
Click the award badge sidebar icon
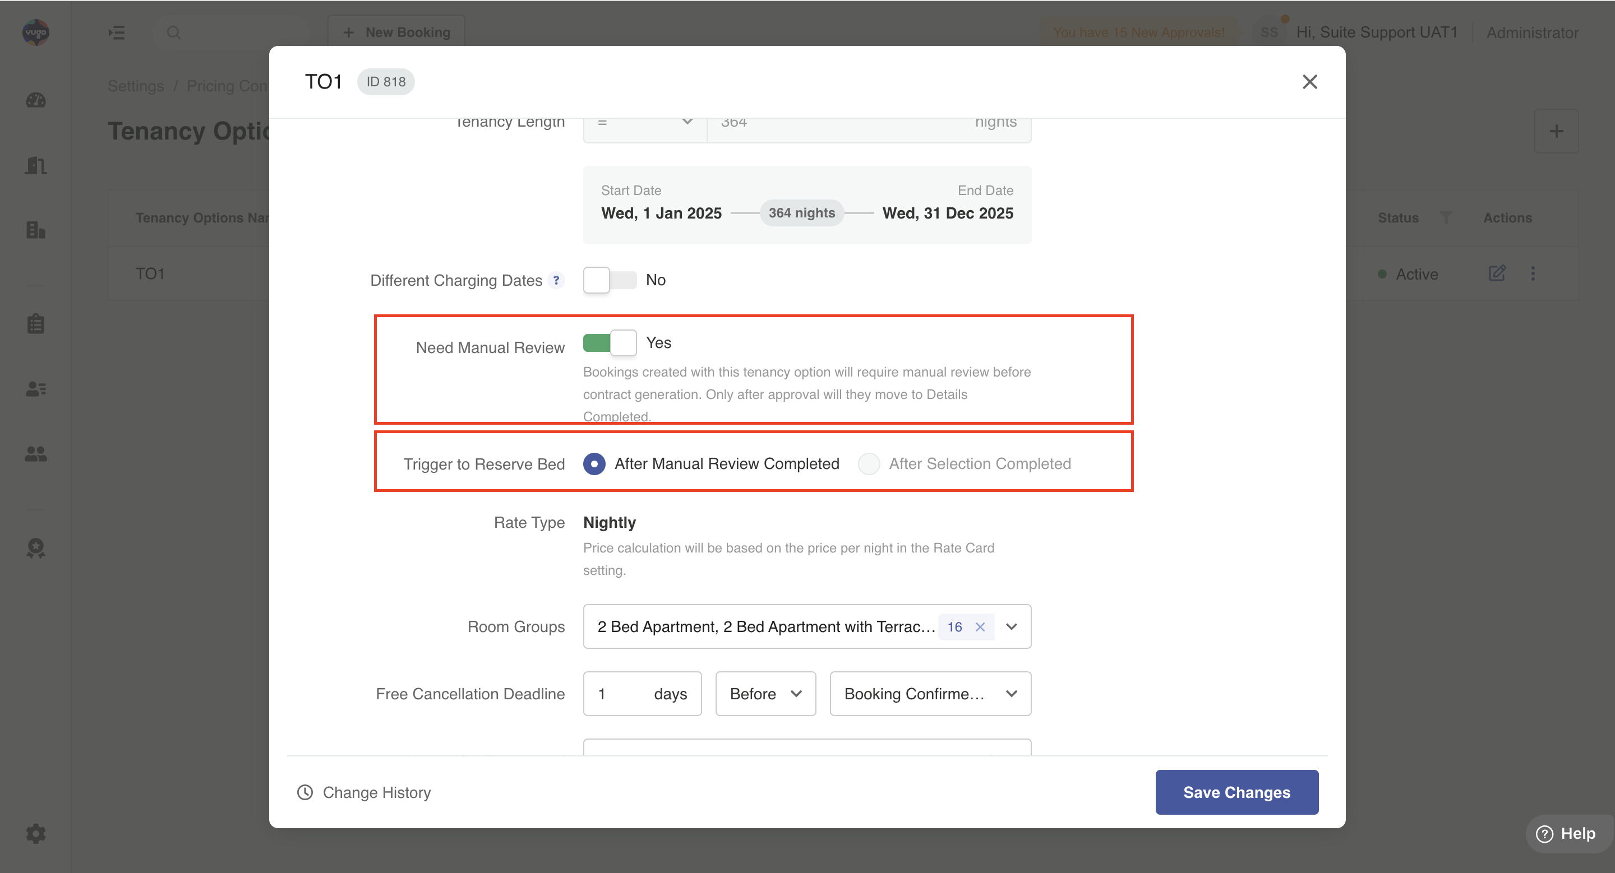[x=36, y=548]
